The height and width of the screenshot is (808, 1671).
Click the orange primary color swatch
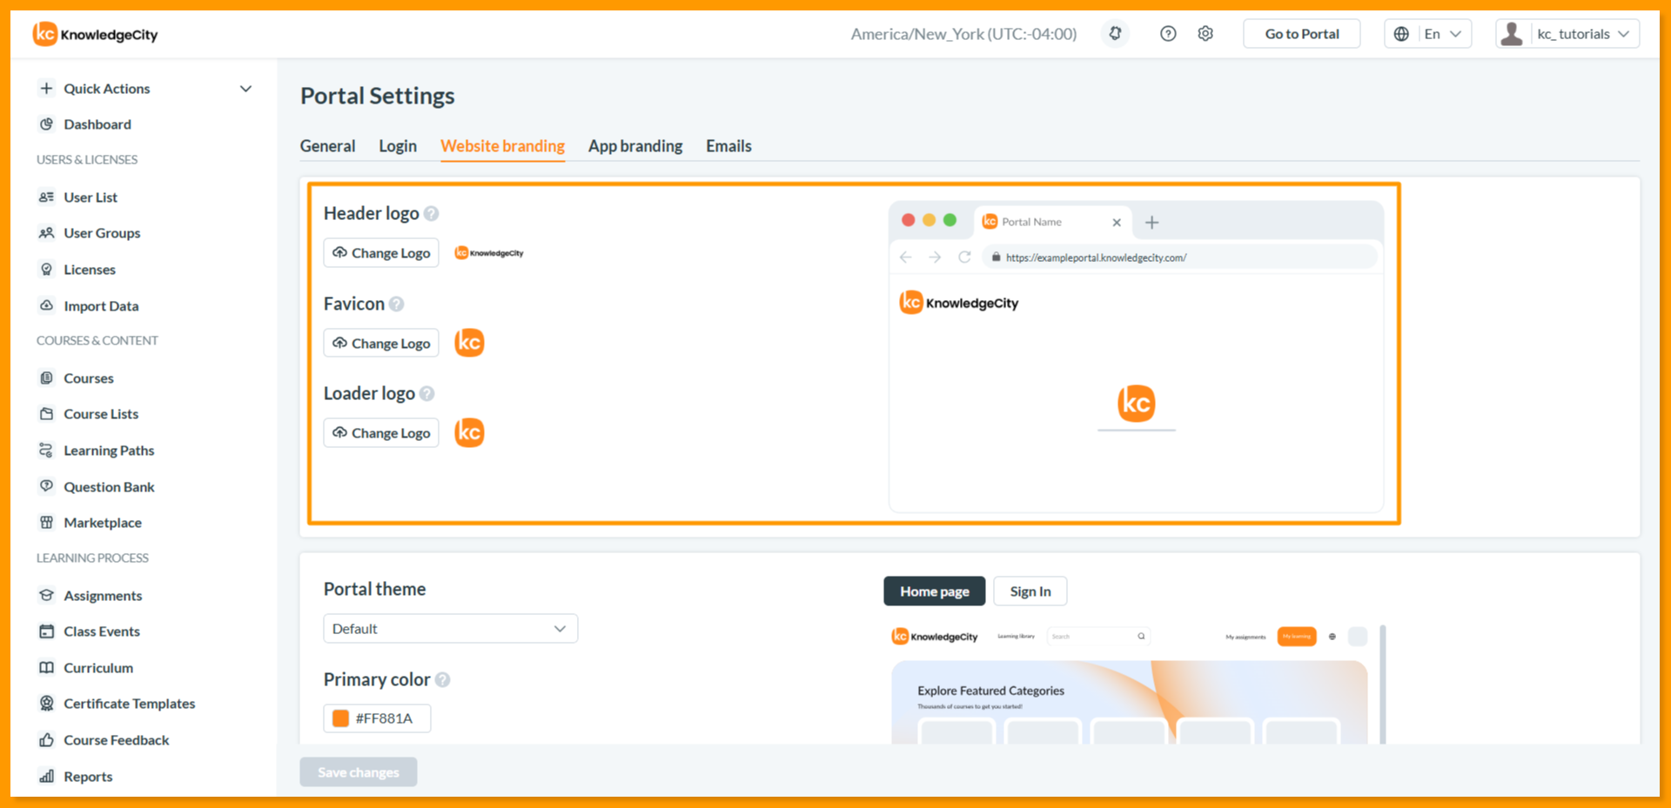pyautogui.click(x=341, y=718)
